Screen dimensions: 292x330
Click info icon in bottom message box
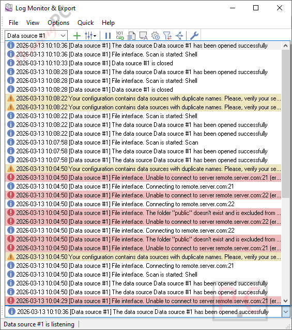coord(12,311)
